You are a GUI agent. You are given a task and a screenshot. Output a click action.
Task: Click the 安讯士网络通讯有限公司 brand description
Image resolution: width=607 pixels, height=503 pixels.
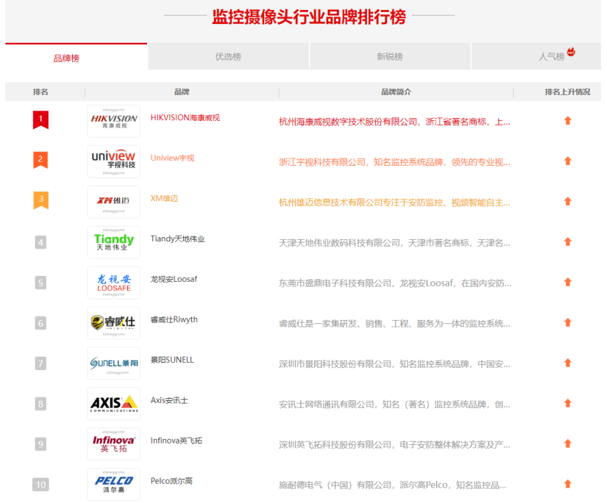pos(394,404)
